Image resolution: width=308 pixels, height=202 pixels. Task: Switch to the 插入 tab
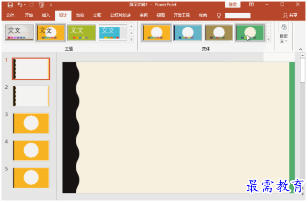(x=46, y=15)
